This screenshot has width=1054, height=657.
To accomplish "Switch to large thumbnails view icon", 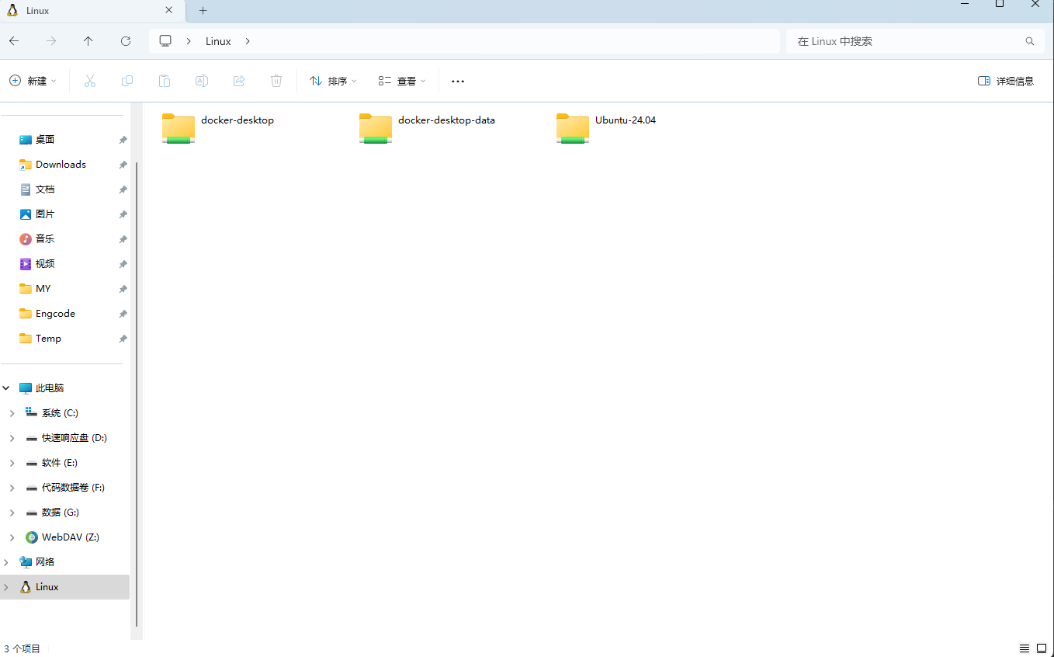I will 1042,648.
